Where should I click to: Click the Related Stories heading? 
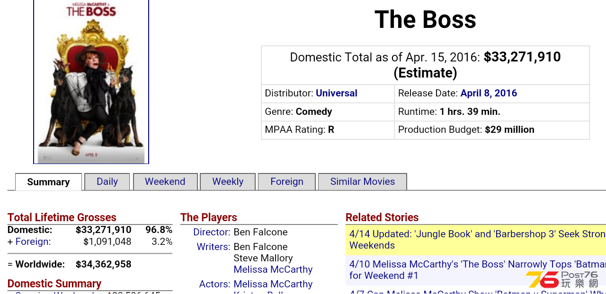coord(382,217)
